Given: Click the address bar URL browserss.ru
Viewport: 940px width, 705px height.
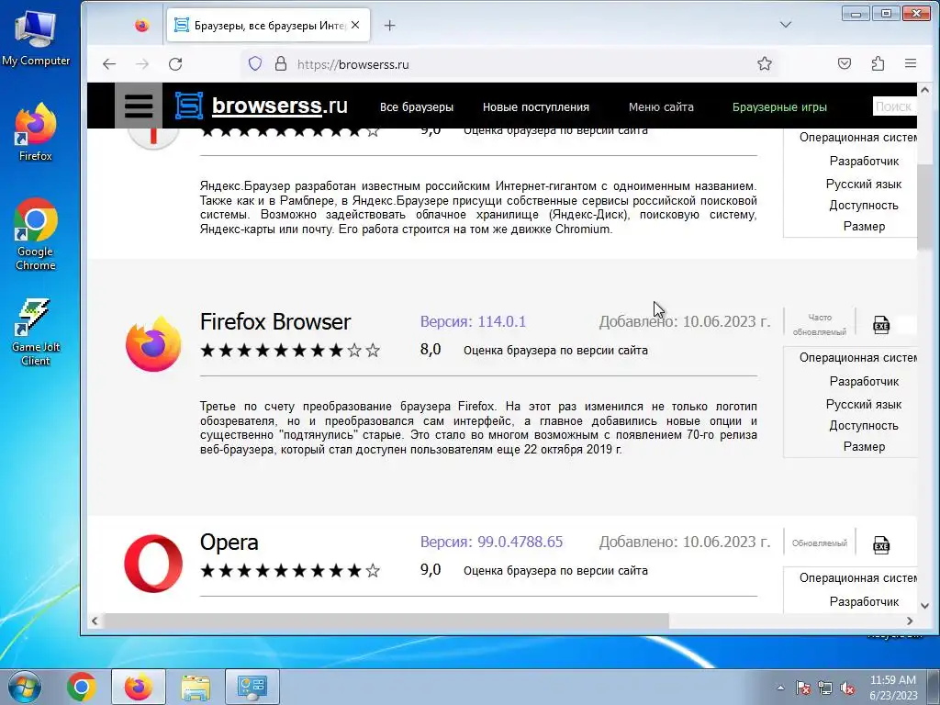Looking at the screenshot, I should 353,64.
